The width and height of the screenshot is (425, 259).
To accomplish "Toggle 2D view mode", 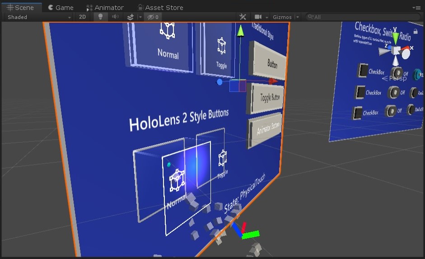I will (82, 17).
